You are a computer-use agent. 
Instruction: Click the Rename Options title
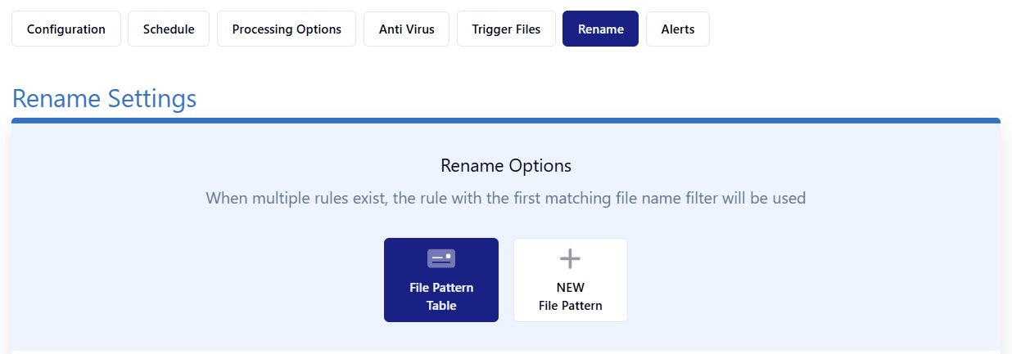click(506, 165)
